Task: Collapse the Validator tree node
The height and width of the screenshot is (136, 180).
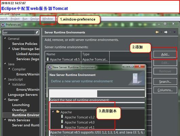Action: point(9,84)
